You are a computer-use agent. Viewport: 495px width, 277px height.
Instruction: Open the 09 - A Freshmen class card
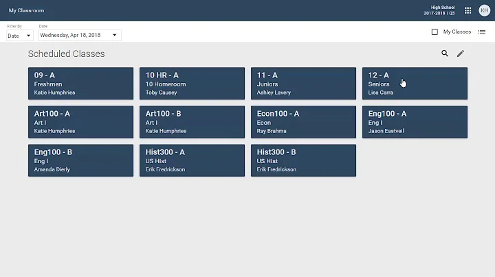click(x=81, y=84)
